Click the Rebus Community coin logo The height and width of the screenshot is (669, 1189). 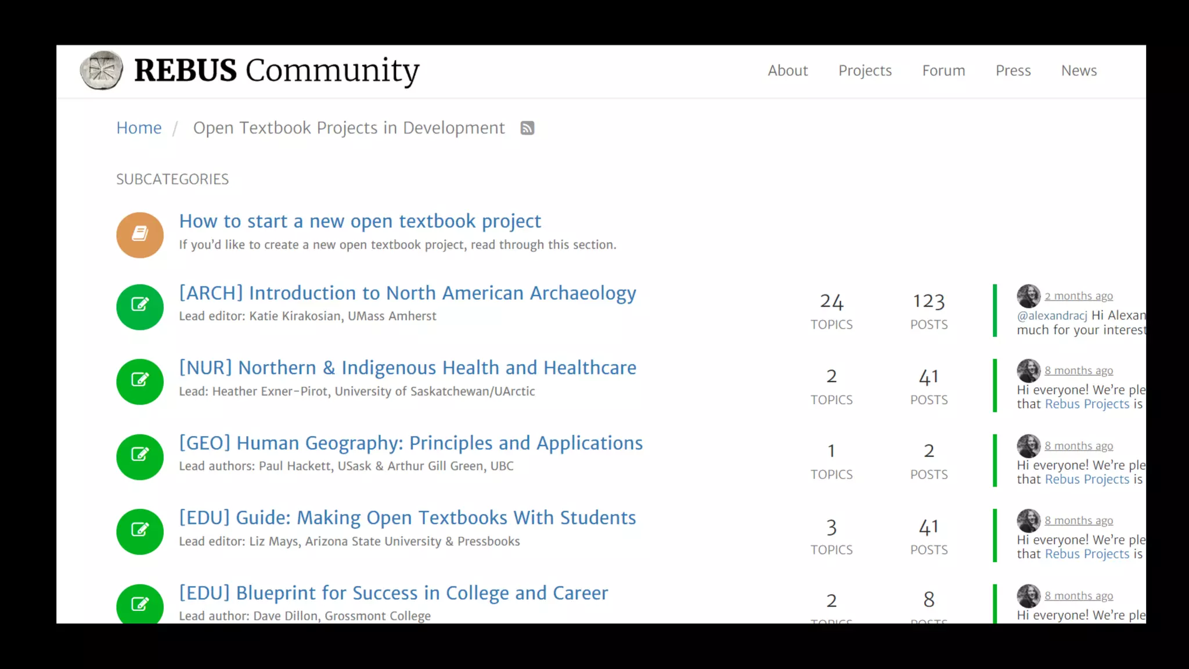102,70
